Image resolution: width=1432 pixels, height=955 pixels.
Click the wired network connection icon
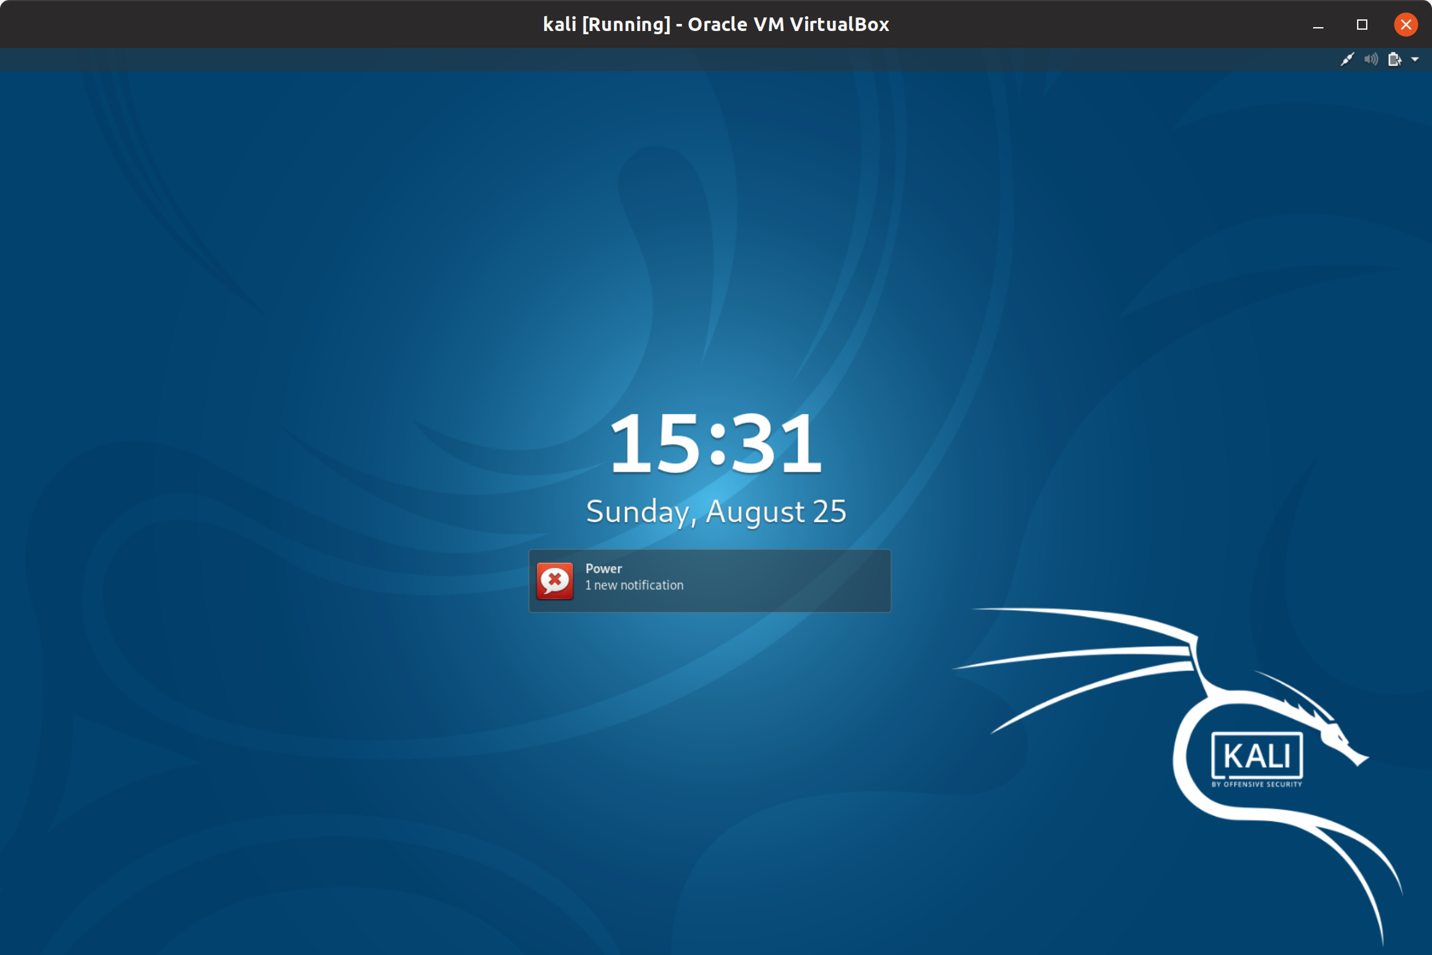click(1347, 59)
